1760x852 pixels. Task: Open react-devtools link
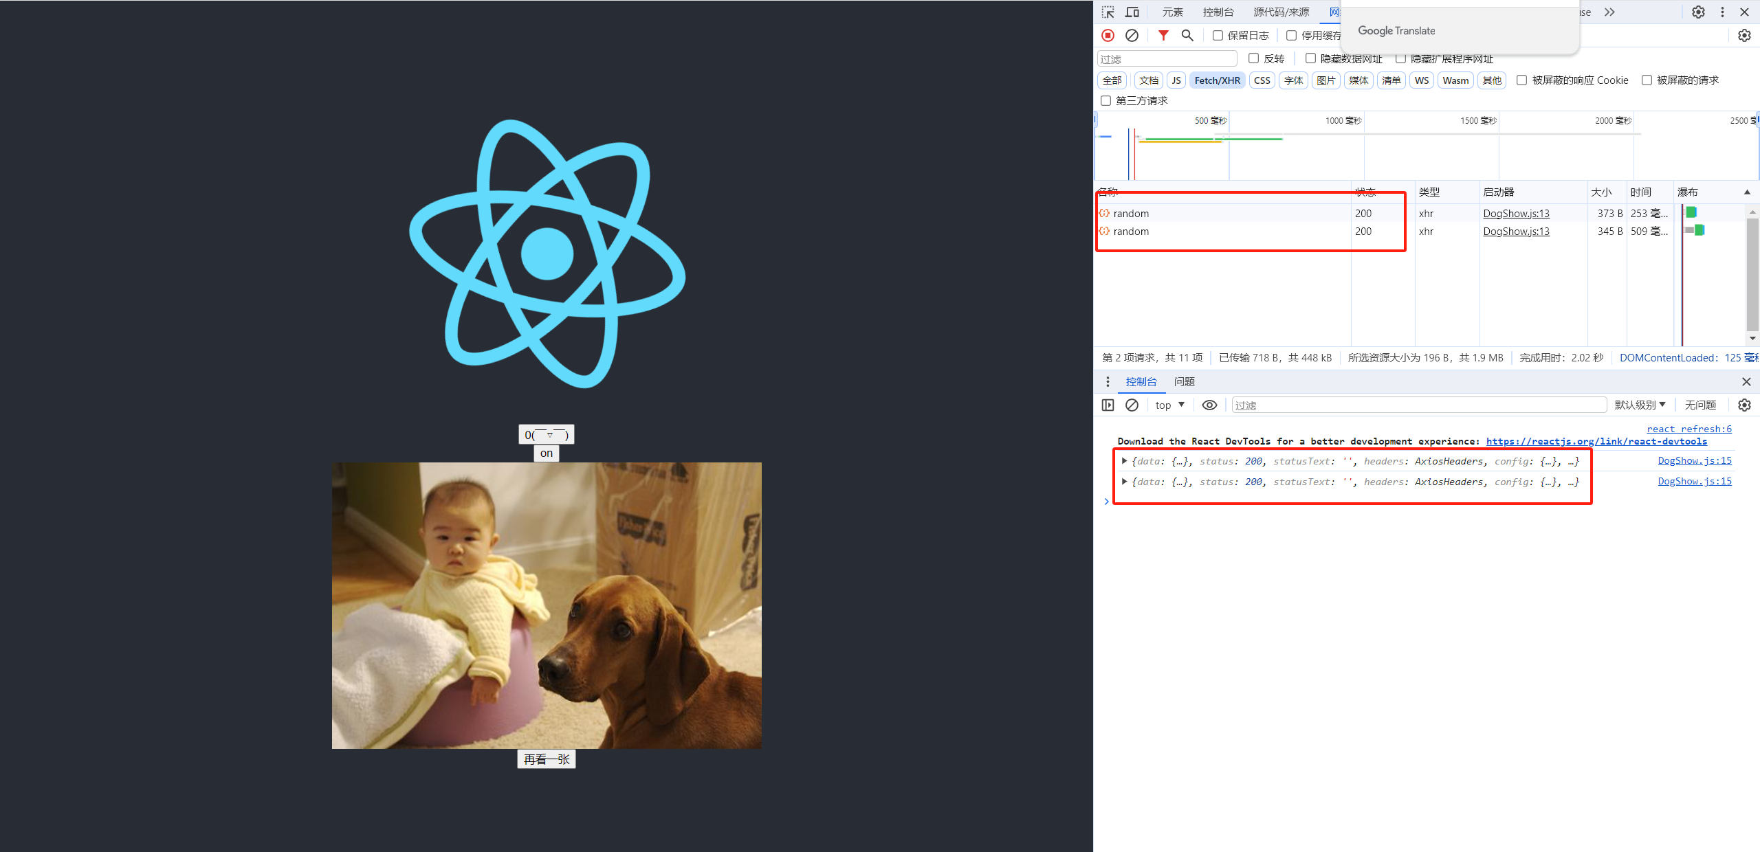[x=1596, y=441]
